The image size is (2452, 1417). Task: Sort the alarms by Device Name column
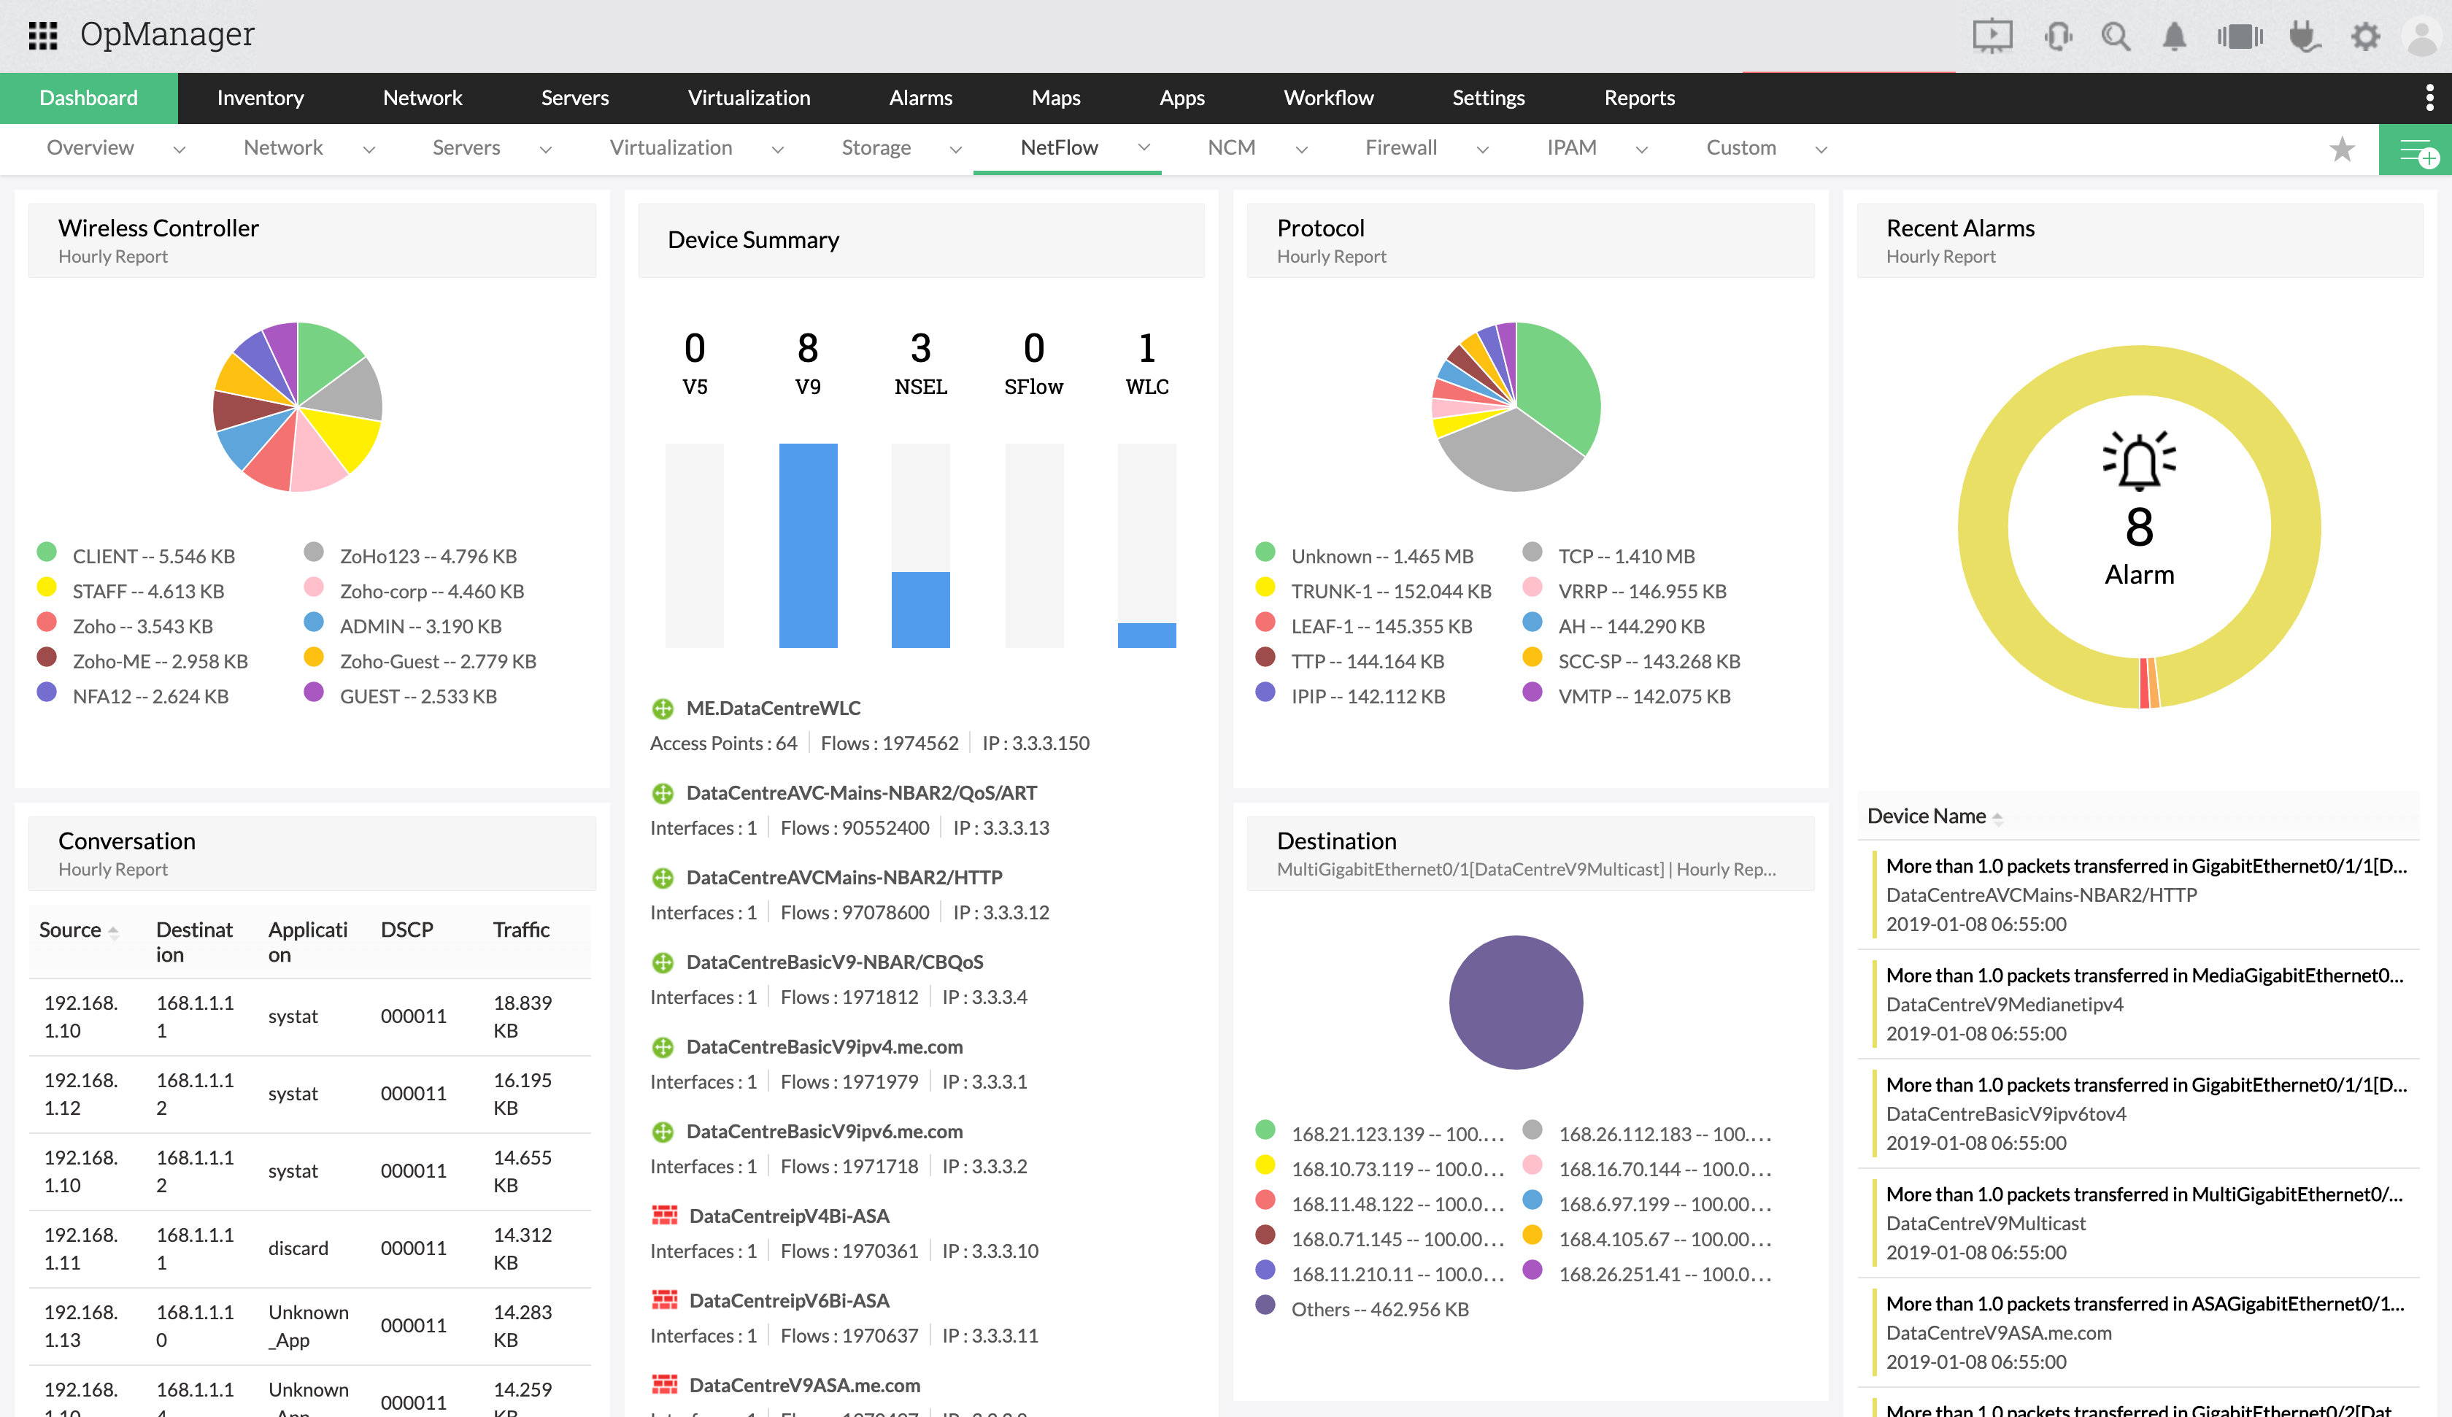(1927, 816)
